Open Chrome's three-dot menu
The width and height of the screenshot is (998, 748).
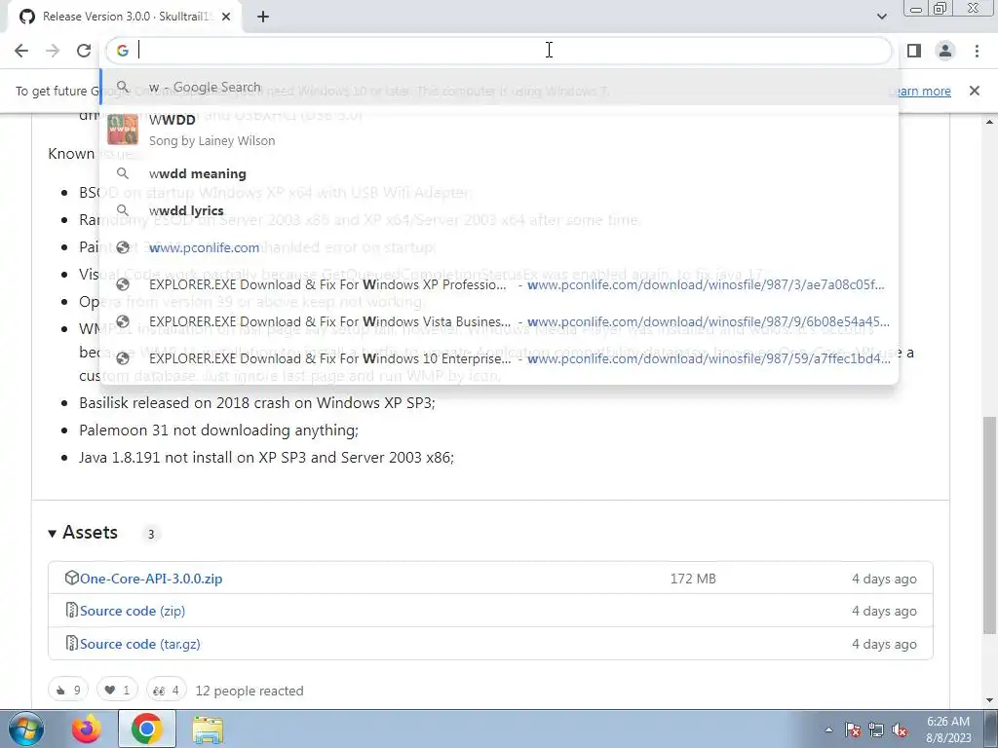pyautogui.click(x=977, y=51)
